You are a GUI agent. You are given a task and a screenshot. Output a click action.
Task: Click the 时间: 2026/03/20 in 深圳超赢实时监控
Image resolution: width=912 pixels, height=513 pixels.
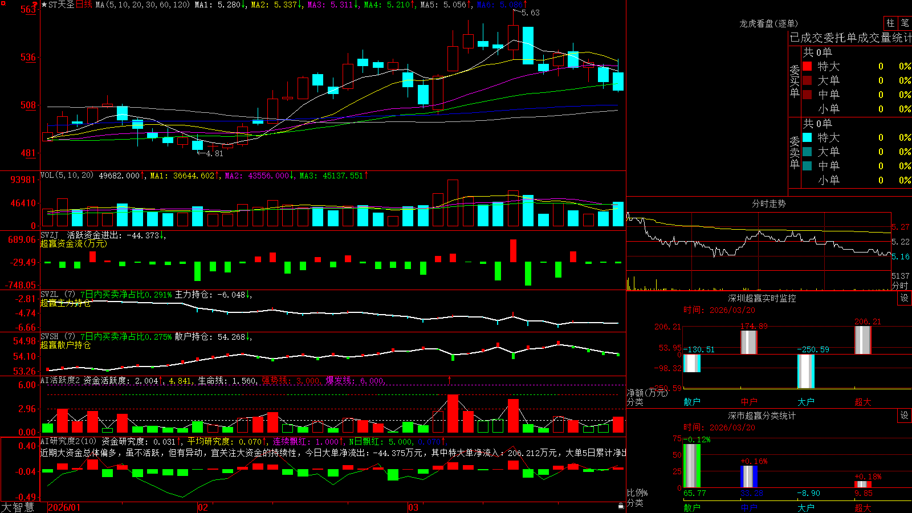click(x=719, y=310)
